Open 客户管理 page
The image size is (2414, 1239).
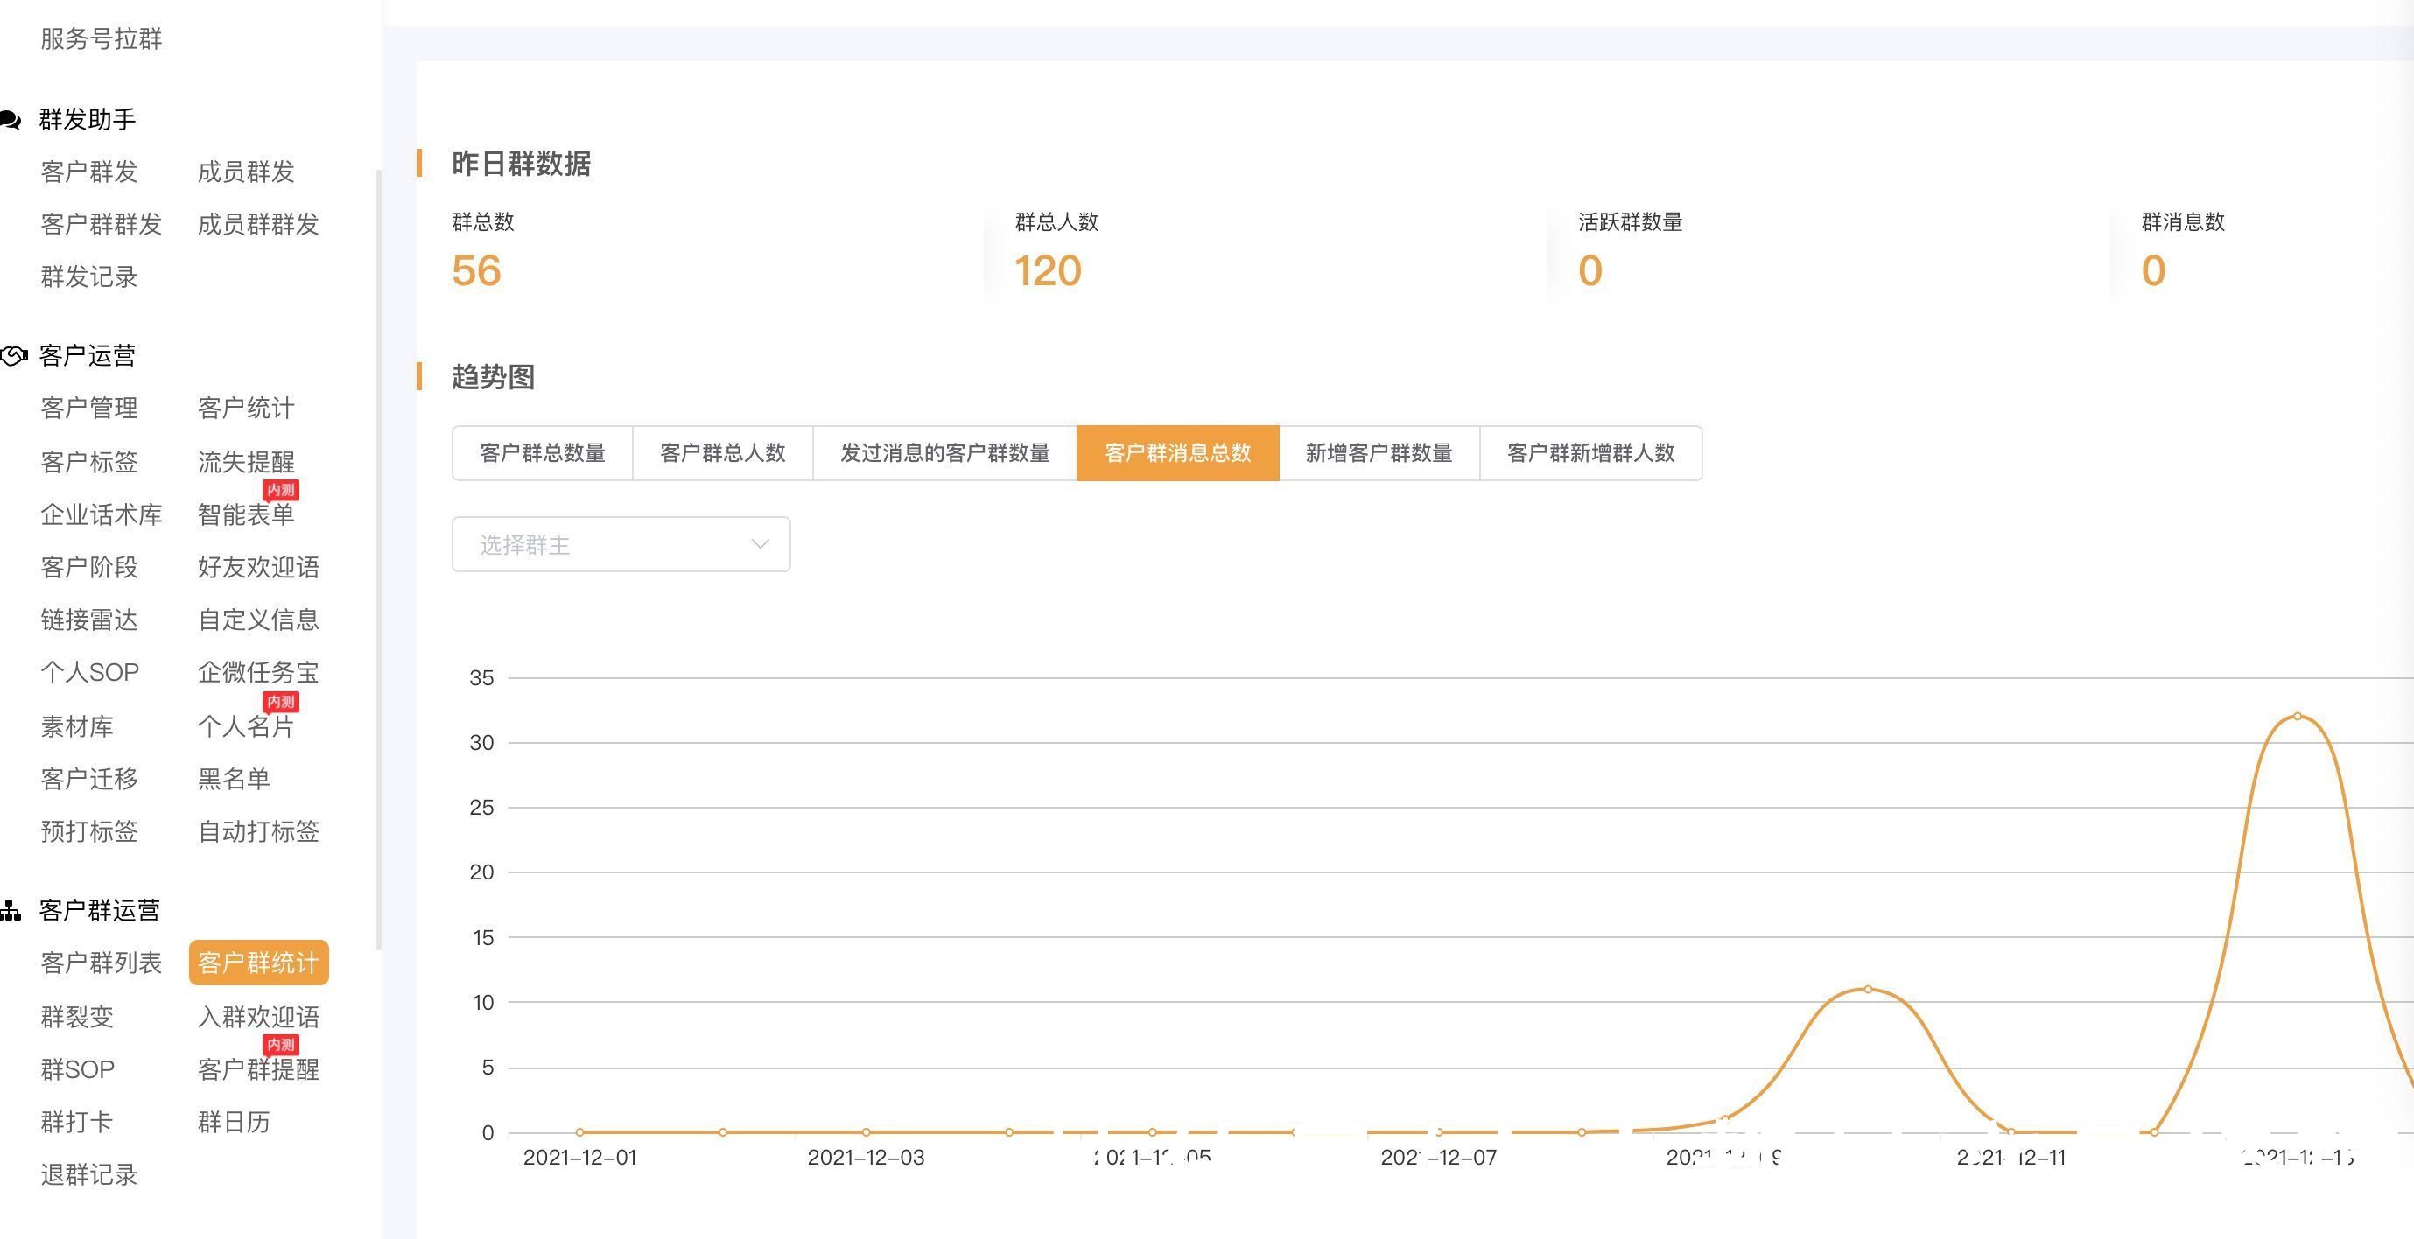89,408
